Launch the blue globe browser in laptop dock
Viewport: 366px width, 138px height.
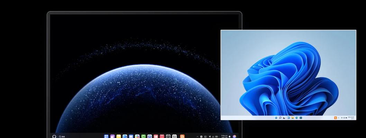pos(125,137)
